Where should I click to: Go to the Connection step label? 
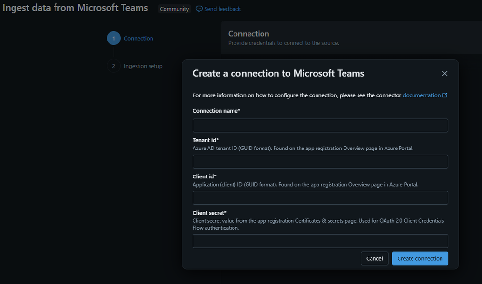point(138,38)
